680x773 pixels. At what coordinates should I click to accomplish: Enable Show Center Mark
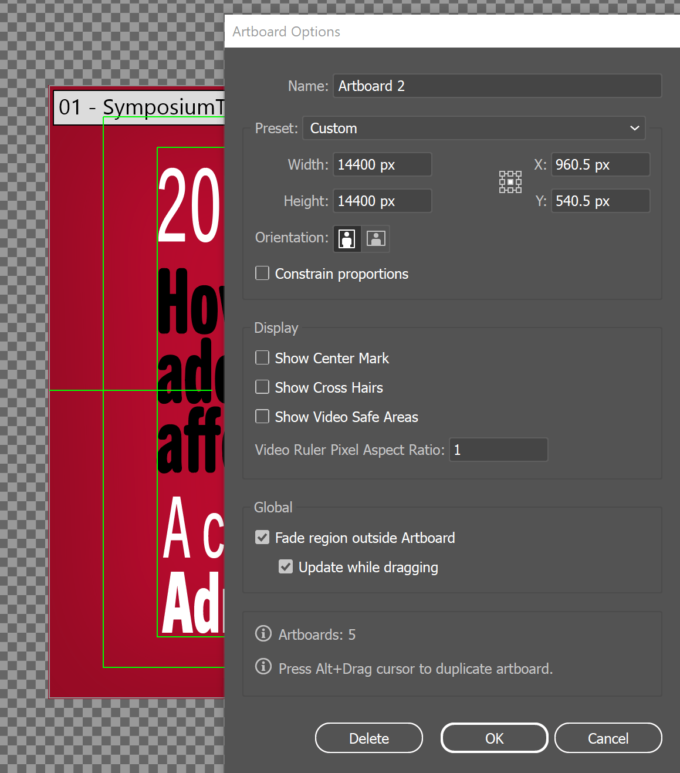tap(262, 357)
